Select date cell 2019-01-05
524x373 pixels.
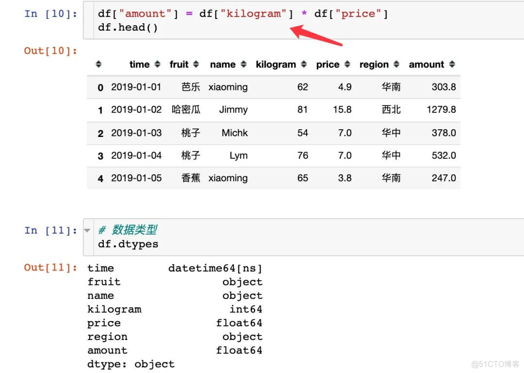coord(136,178)
